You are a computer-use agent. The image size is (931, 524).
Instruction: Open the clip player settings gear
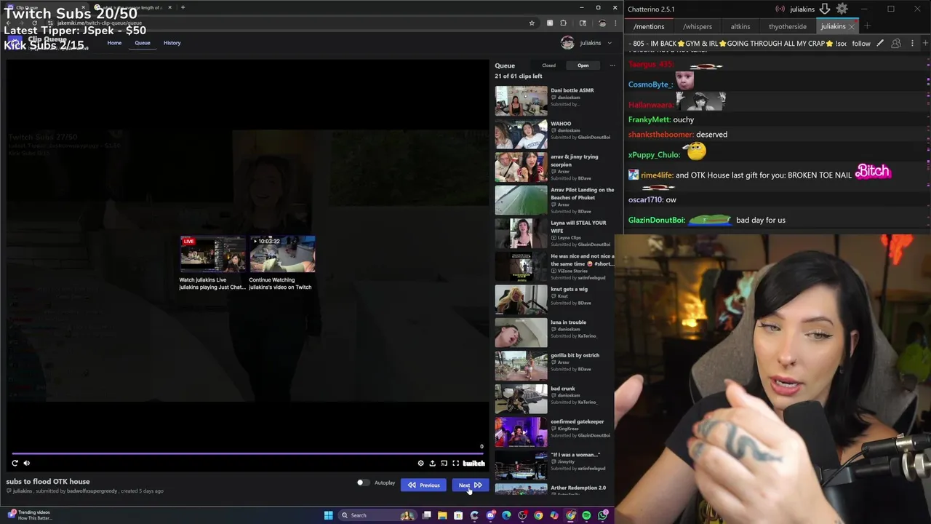click(x=420, y=463)
